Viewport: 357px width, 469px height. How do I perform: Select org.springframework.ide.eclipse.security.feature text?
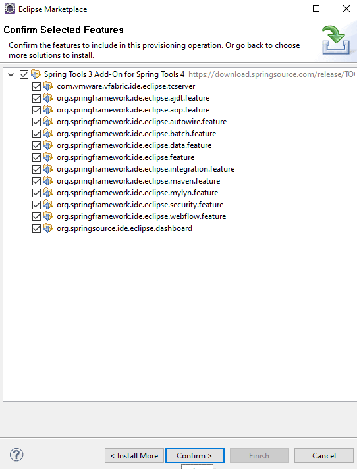point(140,205)
